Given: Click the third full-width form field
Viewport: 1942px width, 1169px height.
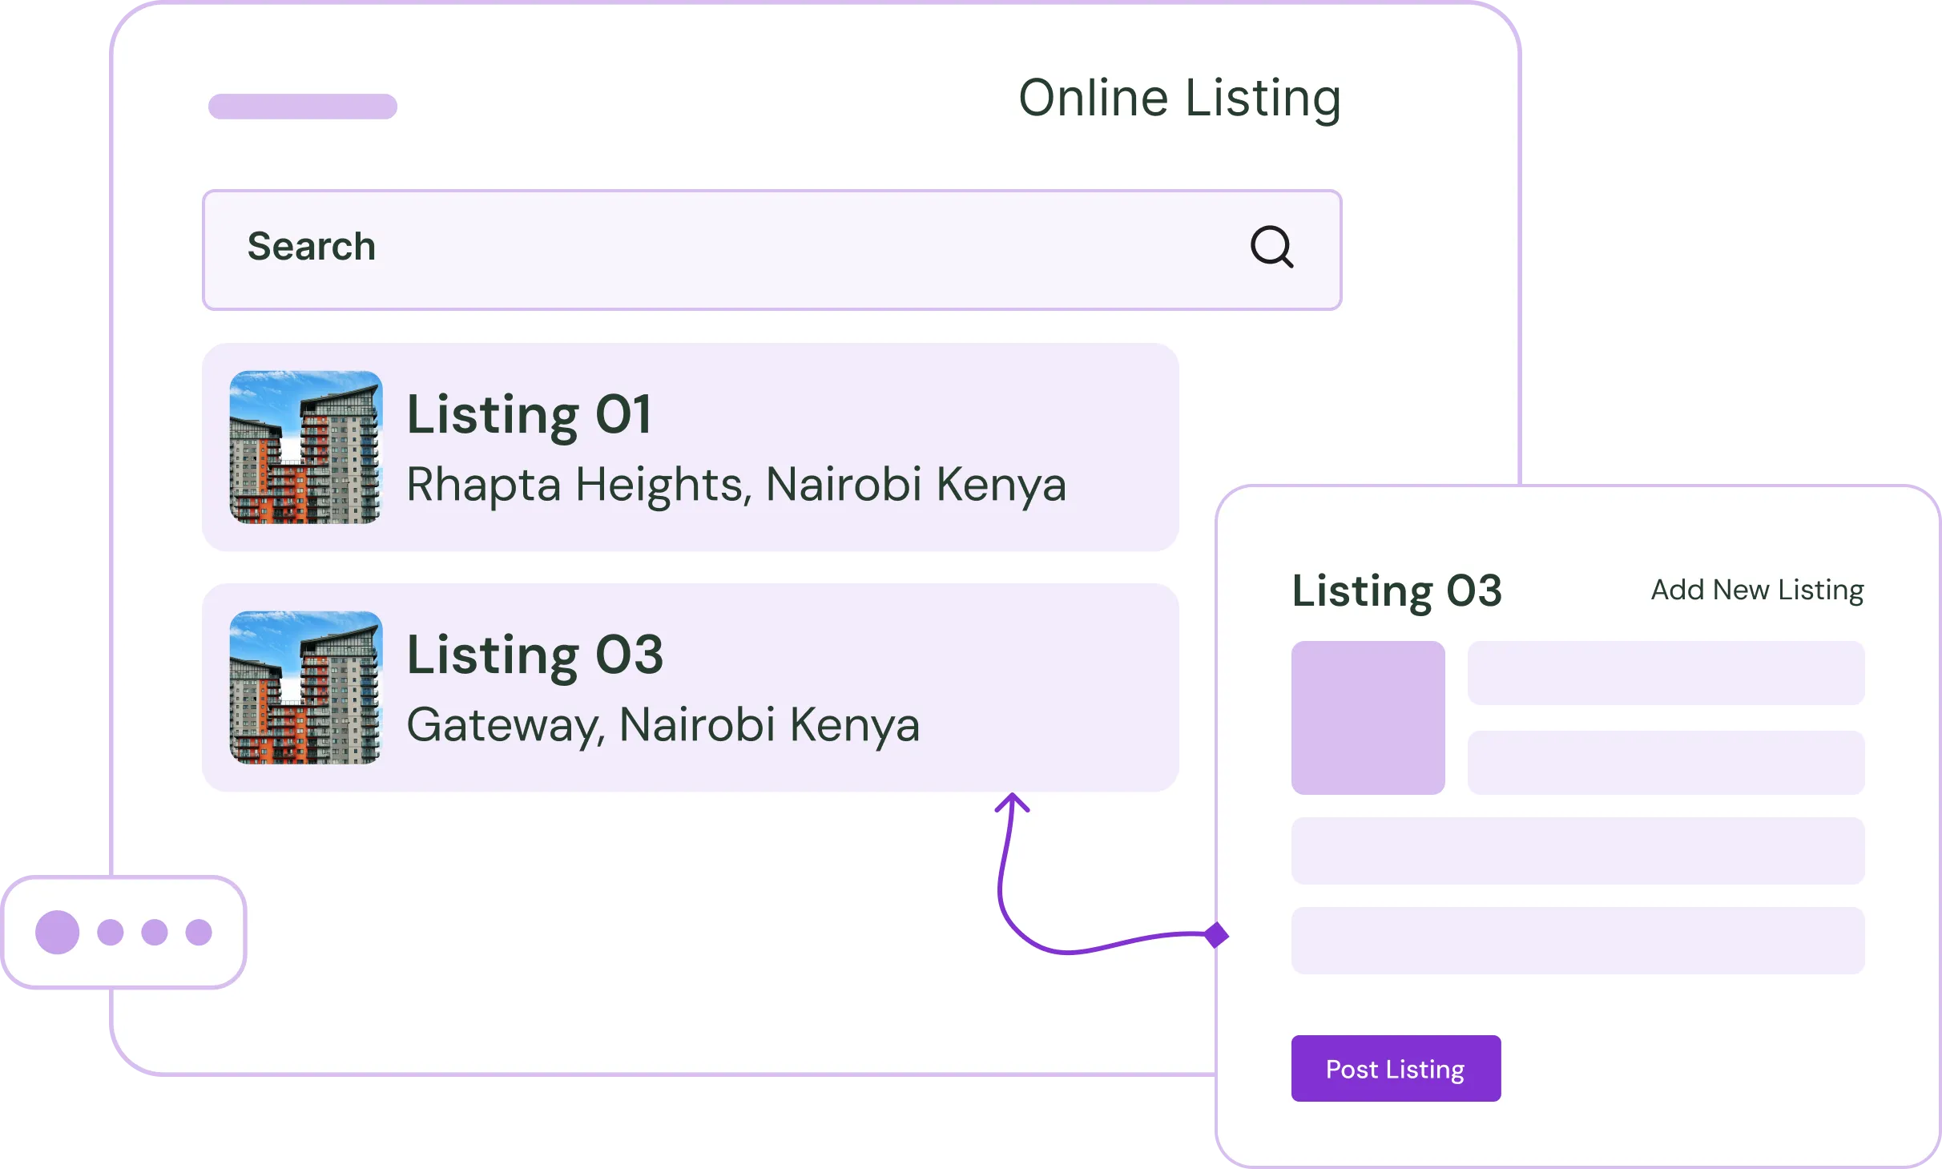Looking at the screenshot, I should pyautogui.click(x=1577, y=850).
